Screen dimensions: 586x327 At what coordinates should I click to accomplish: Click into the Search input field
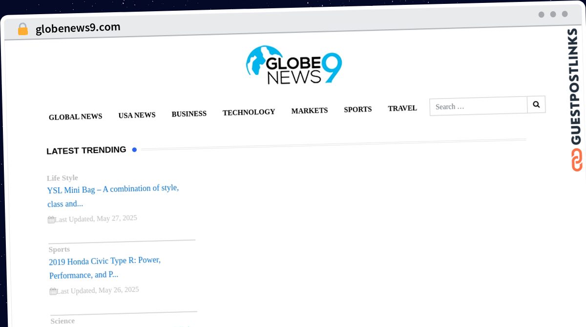479,106
